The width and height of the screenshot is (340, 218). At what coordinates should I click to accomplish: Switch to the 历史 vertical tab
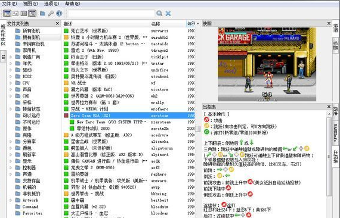[335, 111]
